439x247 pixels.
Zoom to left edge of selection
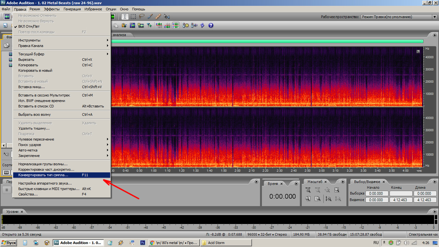pos(308,199)
